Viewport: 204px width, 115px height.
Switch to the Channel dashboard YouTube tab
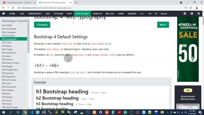click(x=19, y=3)
